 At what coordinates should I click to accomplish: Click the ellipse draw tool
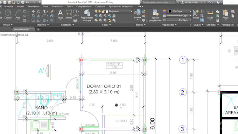(25, 16)
